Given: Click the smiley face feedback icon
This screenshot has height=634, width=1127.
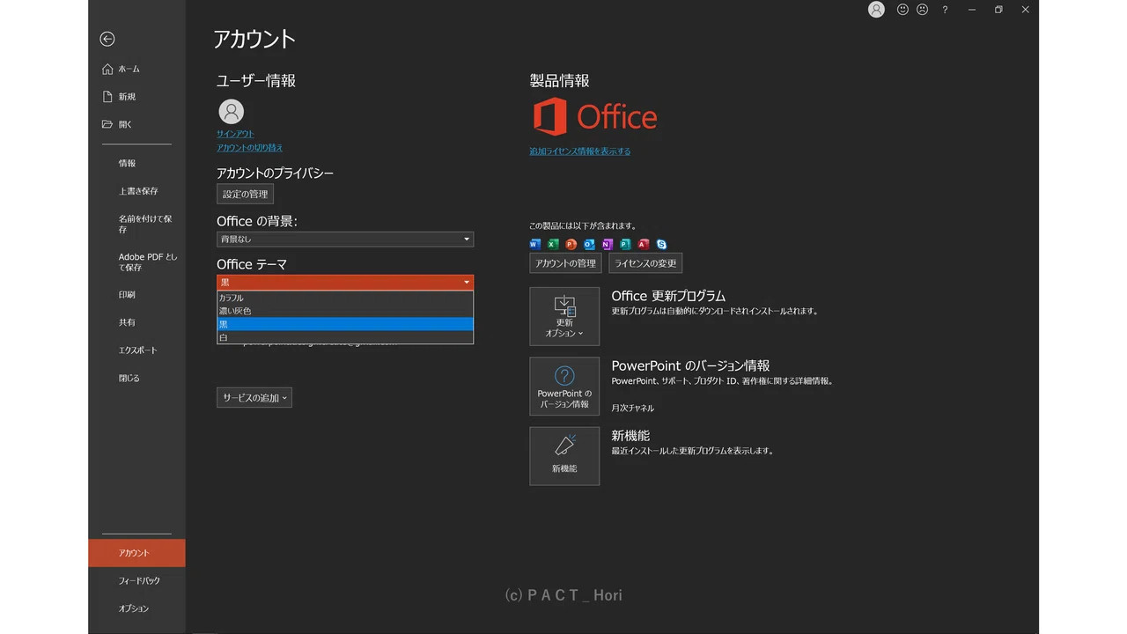Looking at the screenshot, I should pyautogui.click(x=902, y=10).
